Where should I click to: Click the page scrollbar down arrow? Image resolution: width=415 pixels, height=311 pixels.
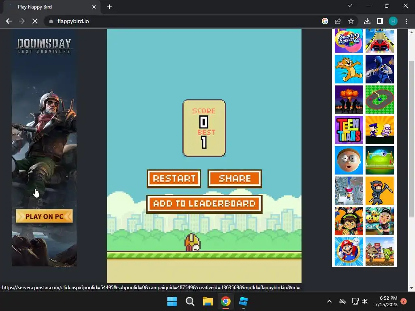(x=411, y=288)
